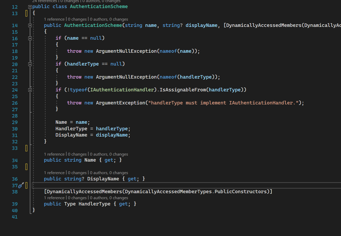Collapse the 'if (handlerType == null)' block

[30, 64]
